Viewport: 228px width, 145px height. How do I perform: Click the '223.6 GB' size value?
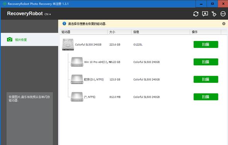coord(115,44)
